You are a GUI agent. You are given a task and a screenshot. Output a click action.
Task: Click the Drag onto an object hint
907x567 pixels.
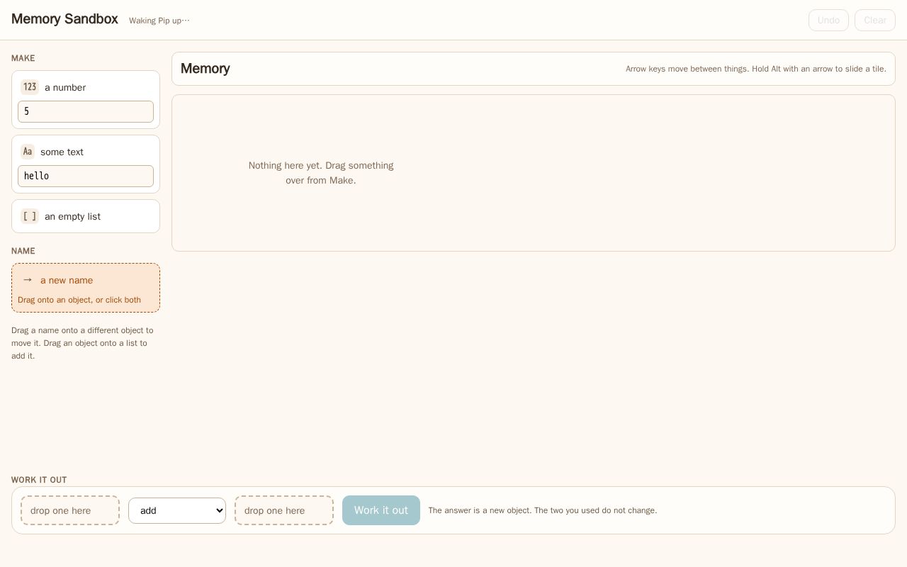click(x=79, y=300)
